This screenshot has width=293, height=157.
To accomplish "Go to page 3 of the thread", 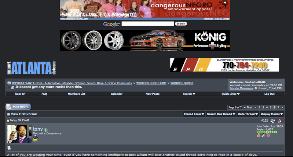I will point(263,107).
